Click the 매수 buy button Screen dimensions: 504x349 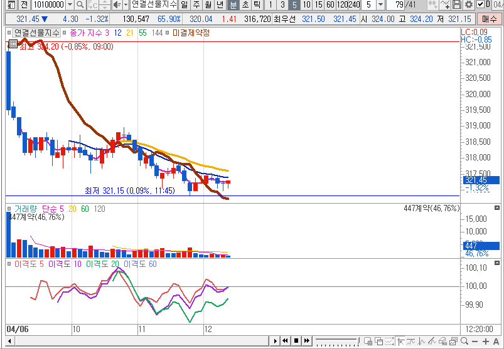pos(489,19)
